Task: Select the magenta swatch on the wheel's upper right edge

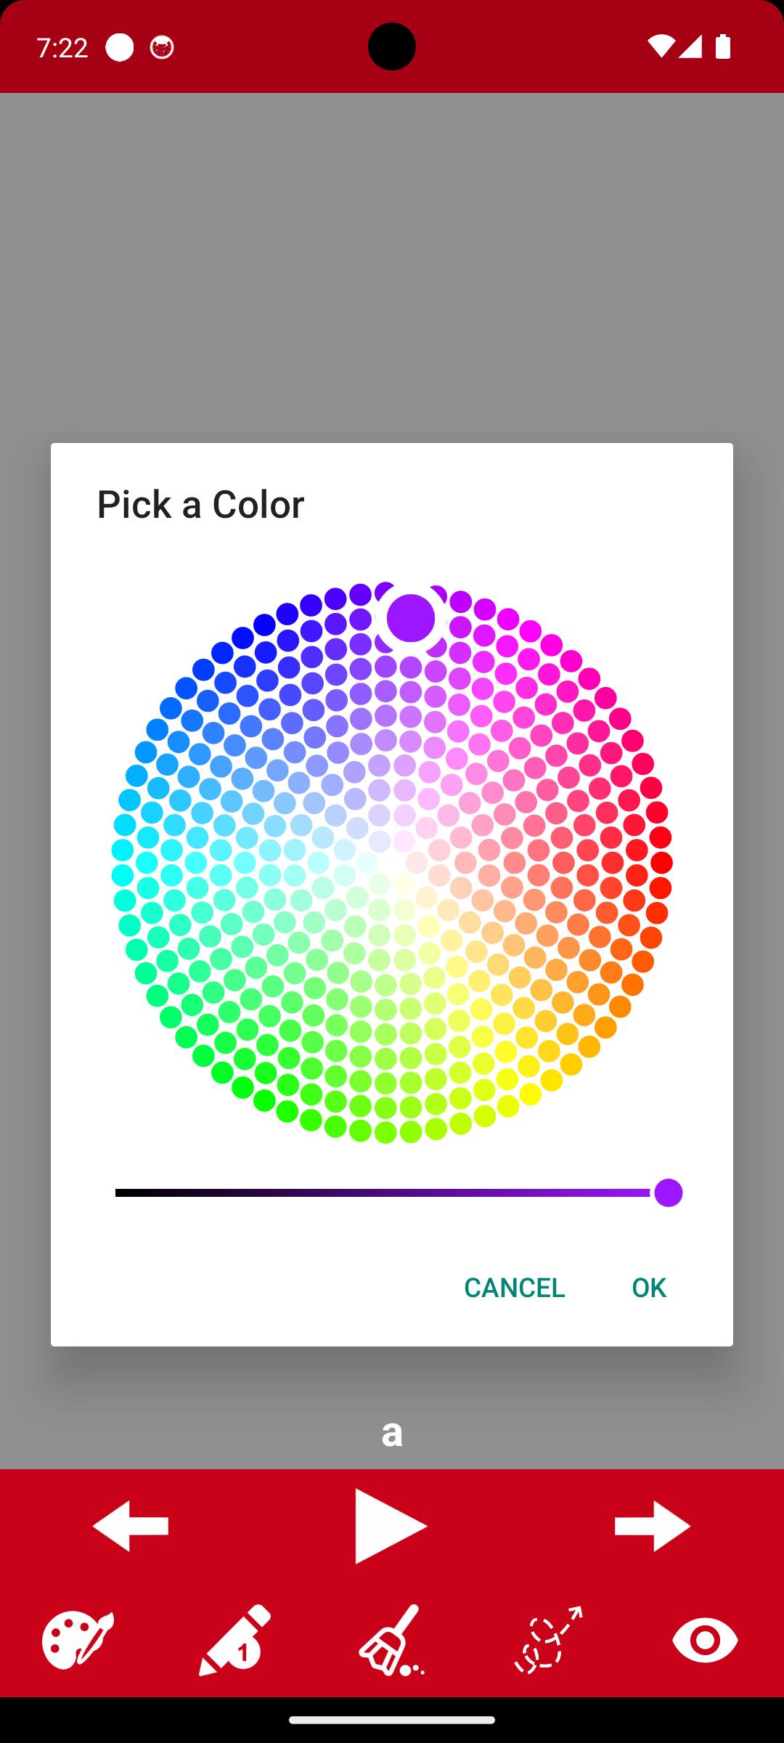Action: [x=551, y=644]
